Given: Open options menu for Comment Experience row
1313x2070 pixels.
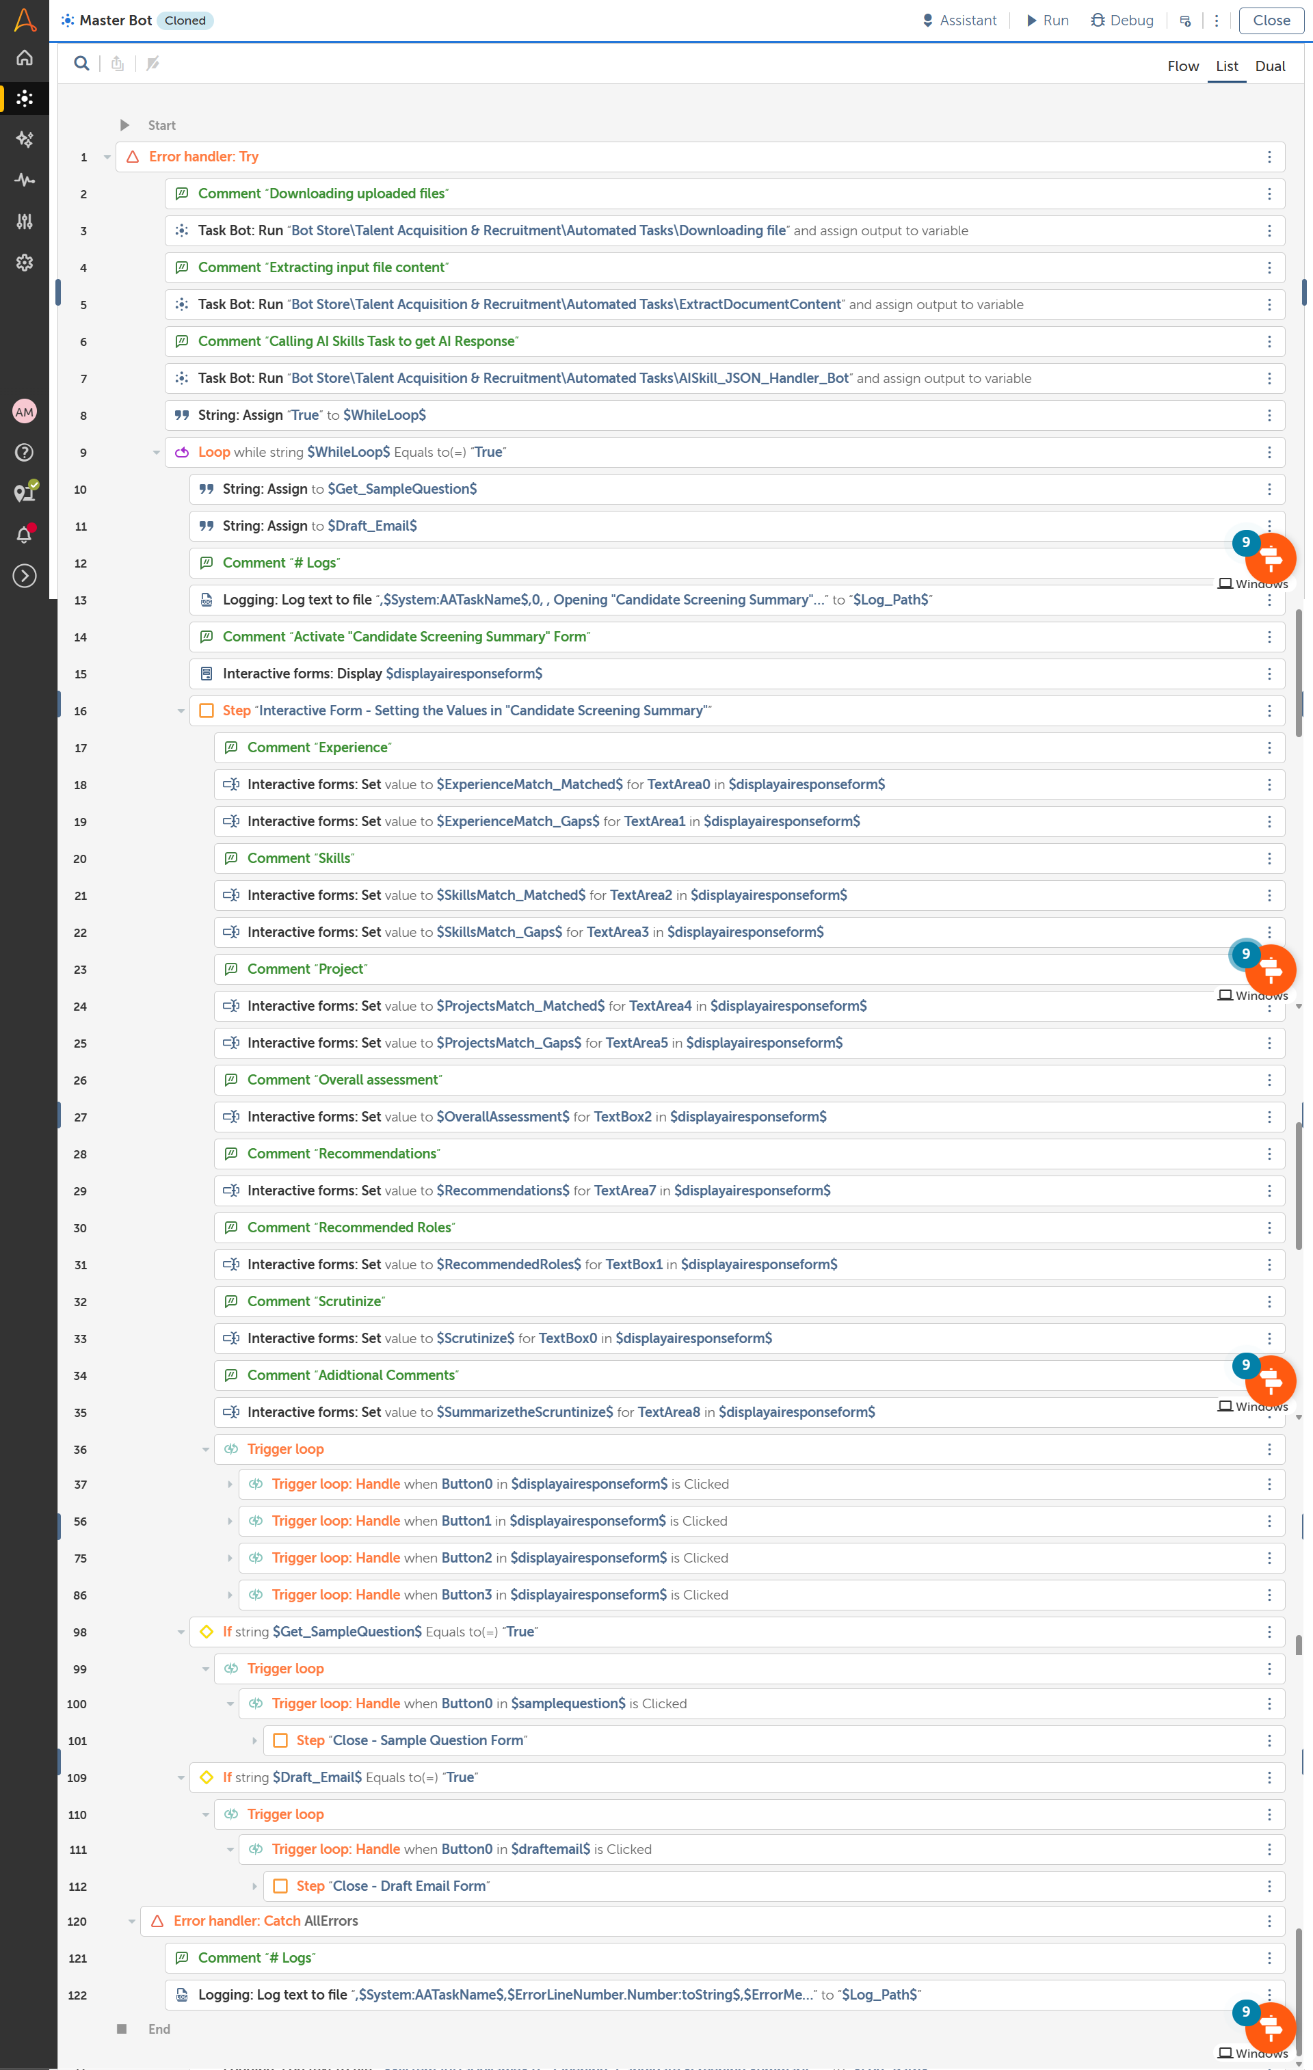Looking at the screenshot, I should pyautogui.click(x=1269, y=748).
